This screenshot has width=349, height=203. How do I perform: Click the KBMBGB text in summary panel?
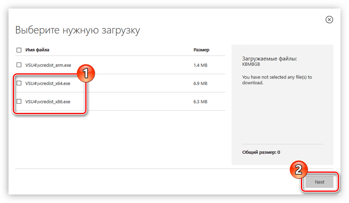coord(251,64)
